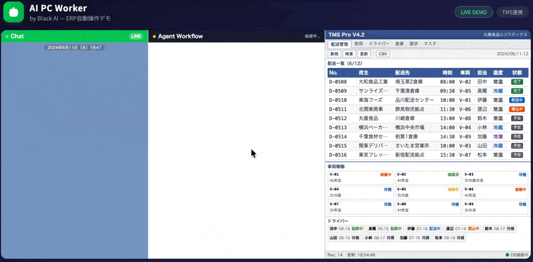Click the LIVE DEMO pill button
The height and width of the screenshot is (262, 533).
[474, 12]
